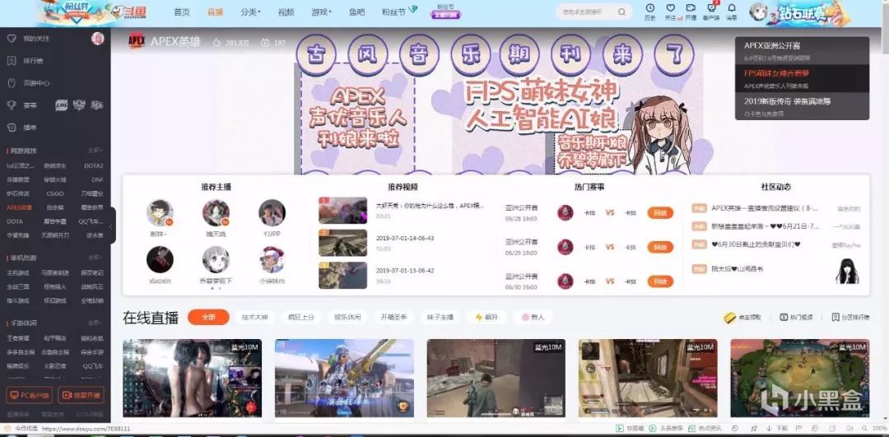The image size is (889, 437).
Task: Click the CS:GO link in sidebar
Action: (x=54, y=193)
